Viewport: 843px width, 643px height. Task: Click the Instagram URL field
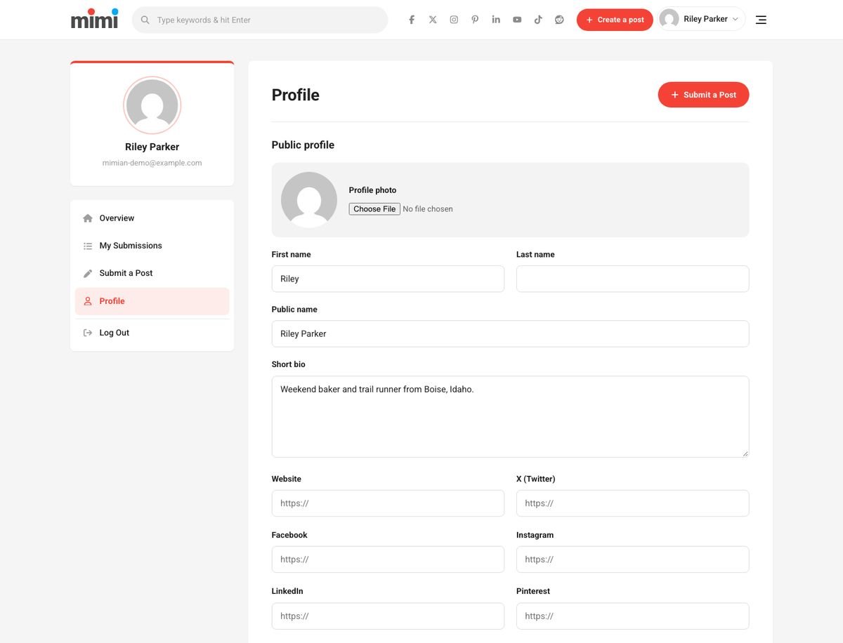tap(632, 559)
